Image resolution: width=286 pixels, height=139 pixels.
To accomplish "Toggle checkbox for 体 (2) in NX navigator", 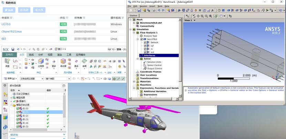I will point(18,116).
